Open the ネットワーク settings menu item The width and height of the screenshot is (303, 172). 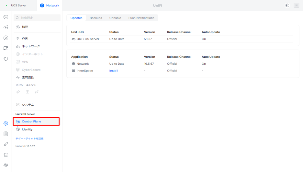click(x=37, y=46)
